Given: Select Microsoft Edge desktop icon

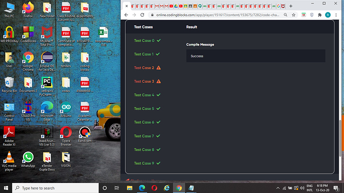Looking at the screenshot, I should pos(47,111).
